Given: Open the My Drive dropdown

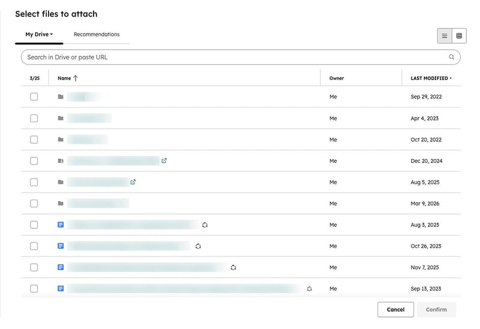Looking at the screenshot, I should coord(39,34).
